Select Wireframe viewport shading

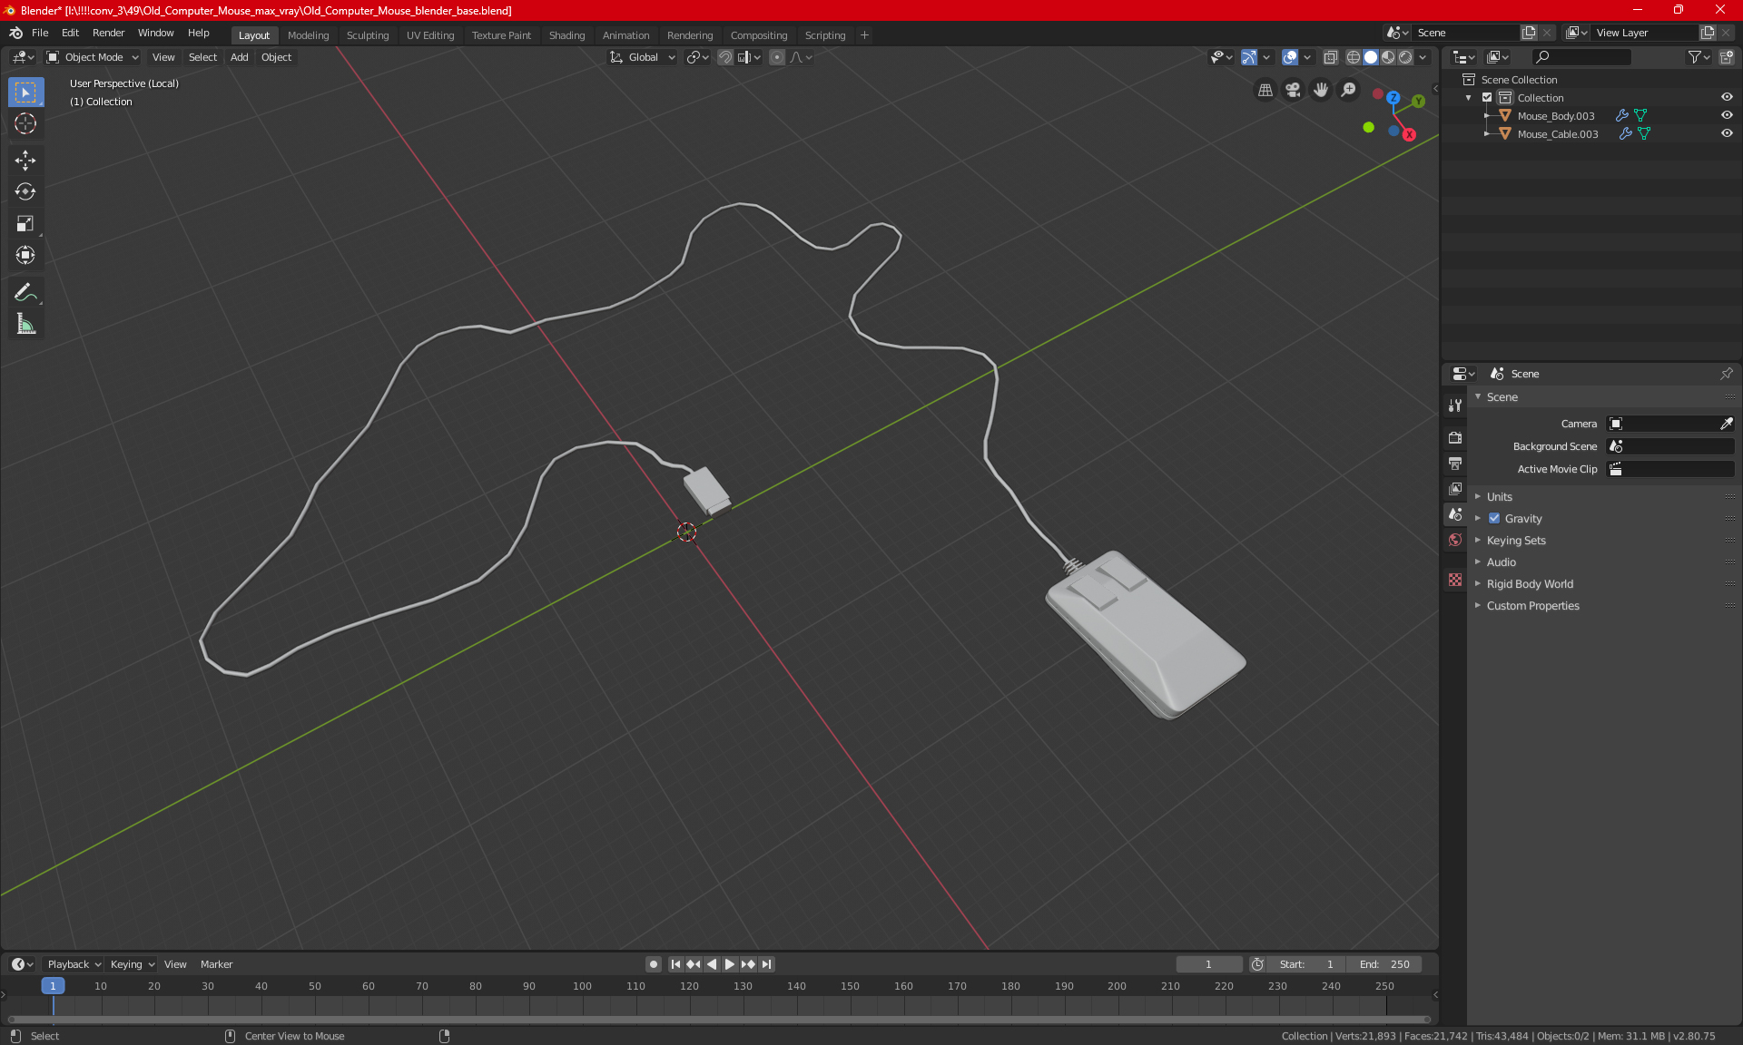pyautogui.click(x=1353, y=57)
